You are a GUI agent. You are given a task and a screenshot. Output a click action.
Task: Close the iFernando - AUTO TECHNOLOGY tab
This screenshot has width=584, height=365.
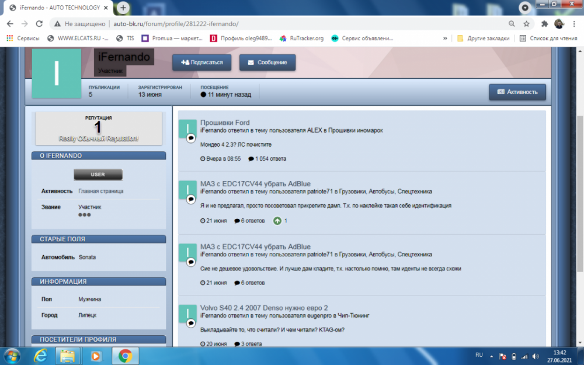[x=106, y=8]
